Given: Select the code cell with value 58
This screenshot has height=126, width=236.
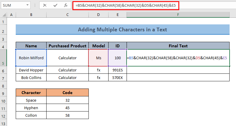Looking at the screenshot, I should point(67,115).
